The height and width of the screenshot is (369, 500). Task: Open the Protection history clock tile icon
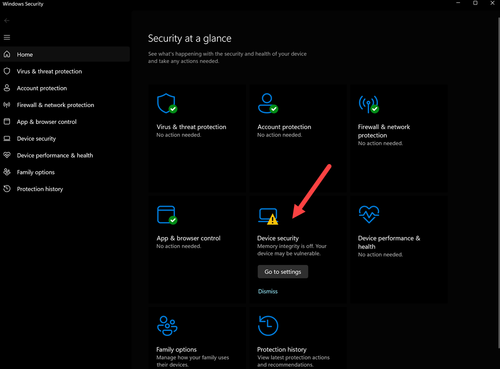[x=267, y=325]
